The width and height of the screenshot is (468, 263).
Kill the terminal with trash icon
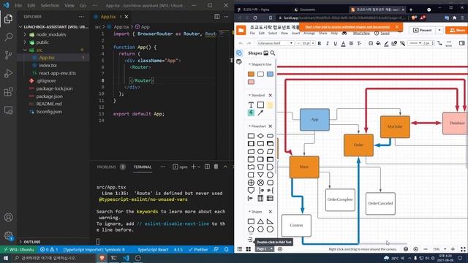[216, 167]
